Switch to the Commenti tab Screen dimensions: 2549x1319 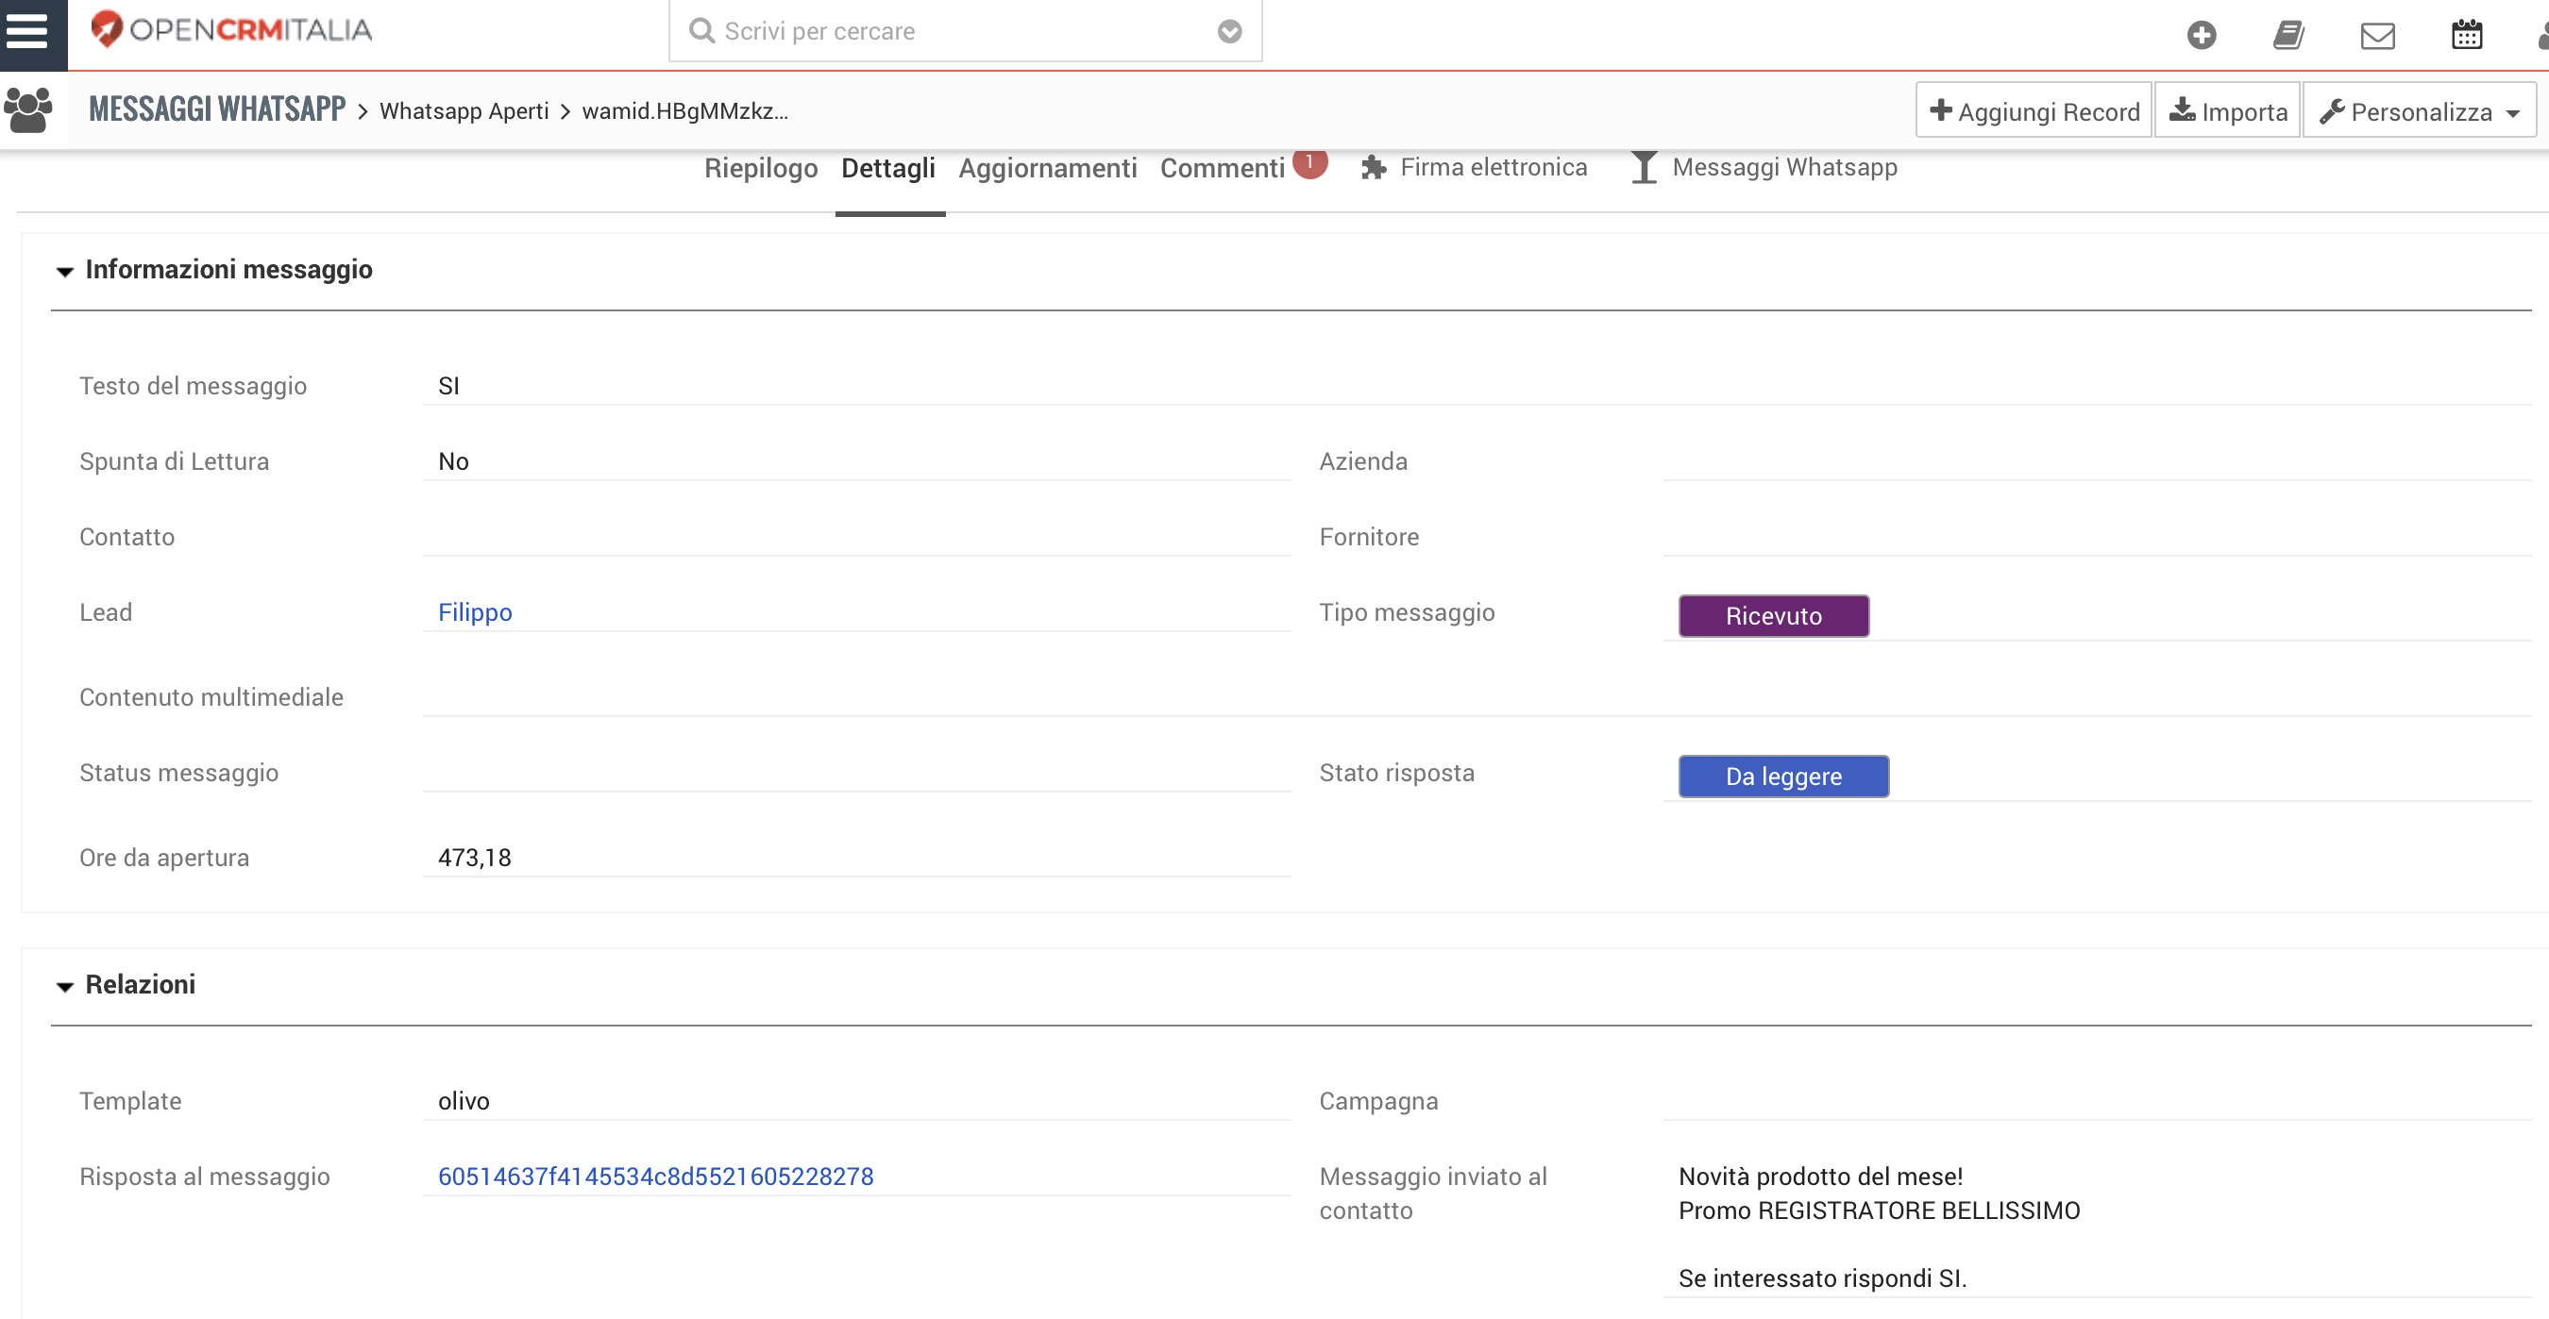click(1222, 168)
